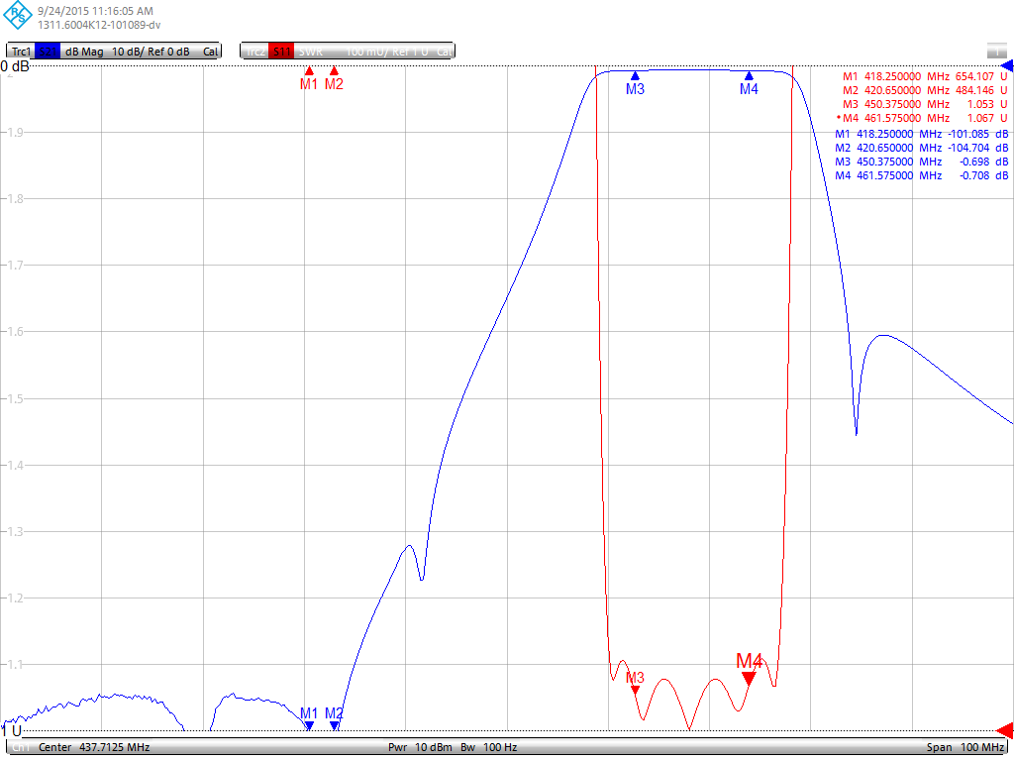
Task: Click the Cal label of Trc2
Action: click(x=445, y=52)
